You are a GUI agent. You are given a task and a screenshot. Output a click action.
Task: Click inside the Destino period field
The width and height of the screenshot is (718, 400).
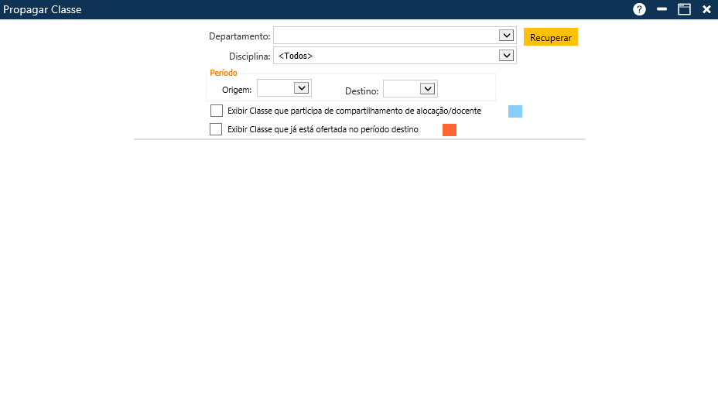pos(401,89)
